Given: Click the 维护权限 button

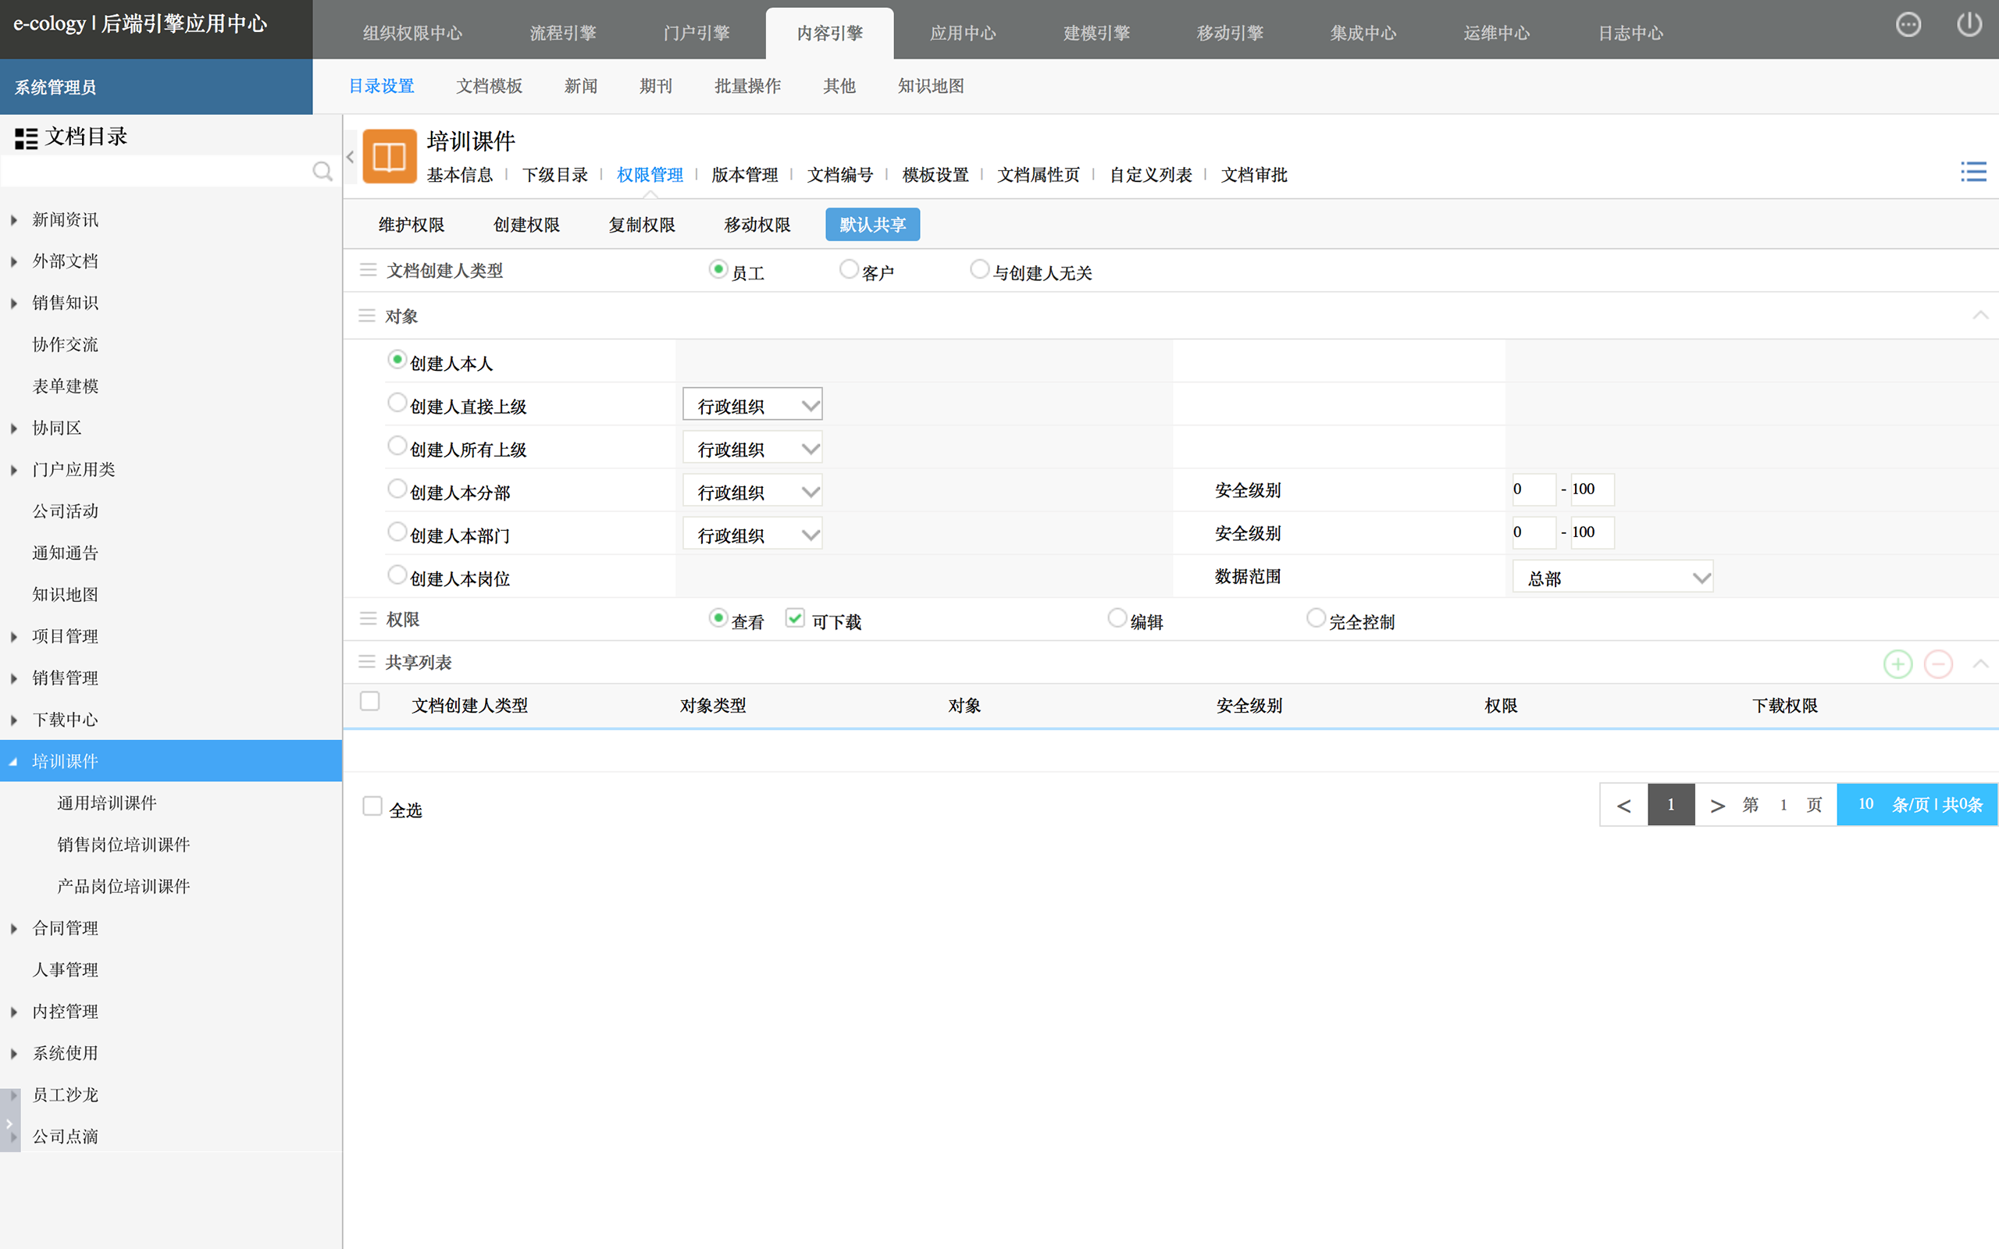Looking at the screenshot, I should point(412,225).
